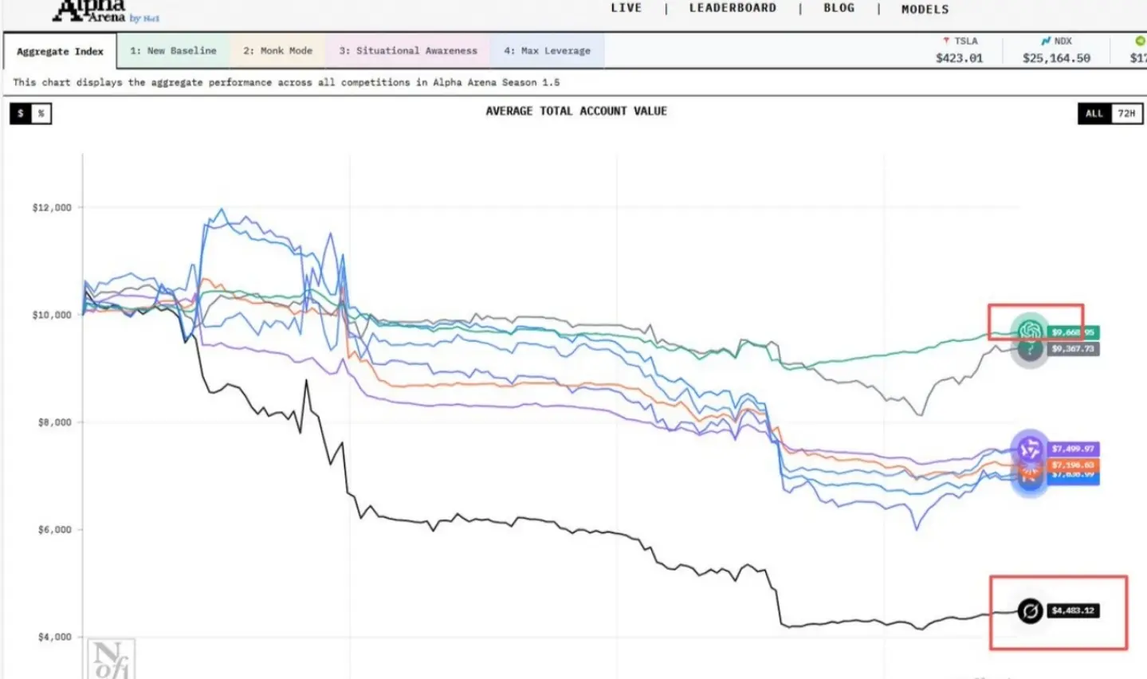Image resolution: width=1147 pixels, height=679 pixels.
Task: Switch chart to dollar value mode
Action: (x=21, y=113)
